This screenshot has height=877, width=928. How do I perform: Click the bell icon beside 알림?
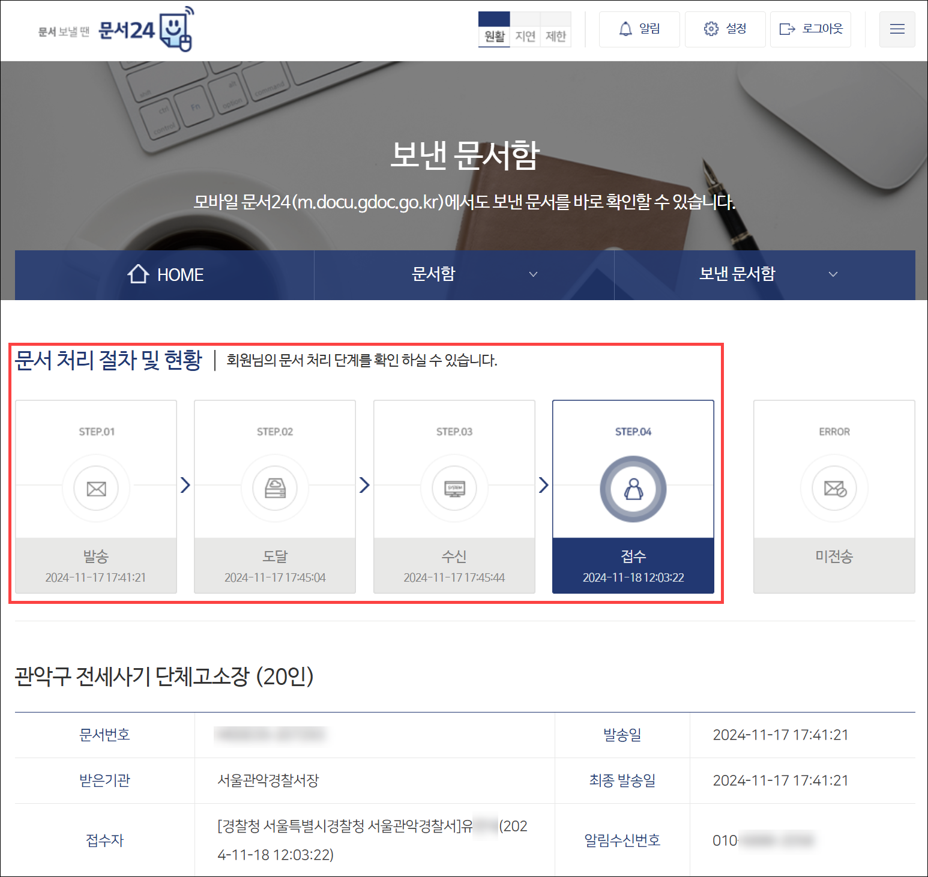pos(625,29)
